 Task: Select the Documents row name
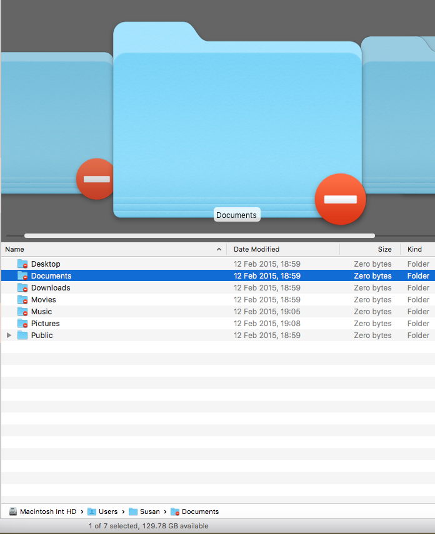pos(51,276)
